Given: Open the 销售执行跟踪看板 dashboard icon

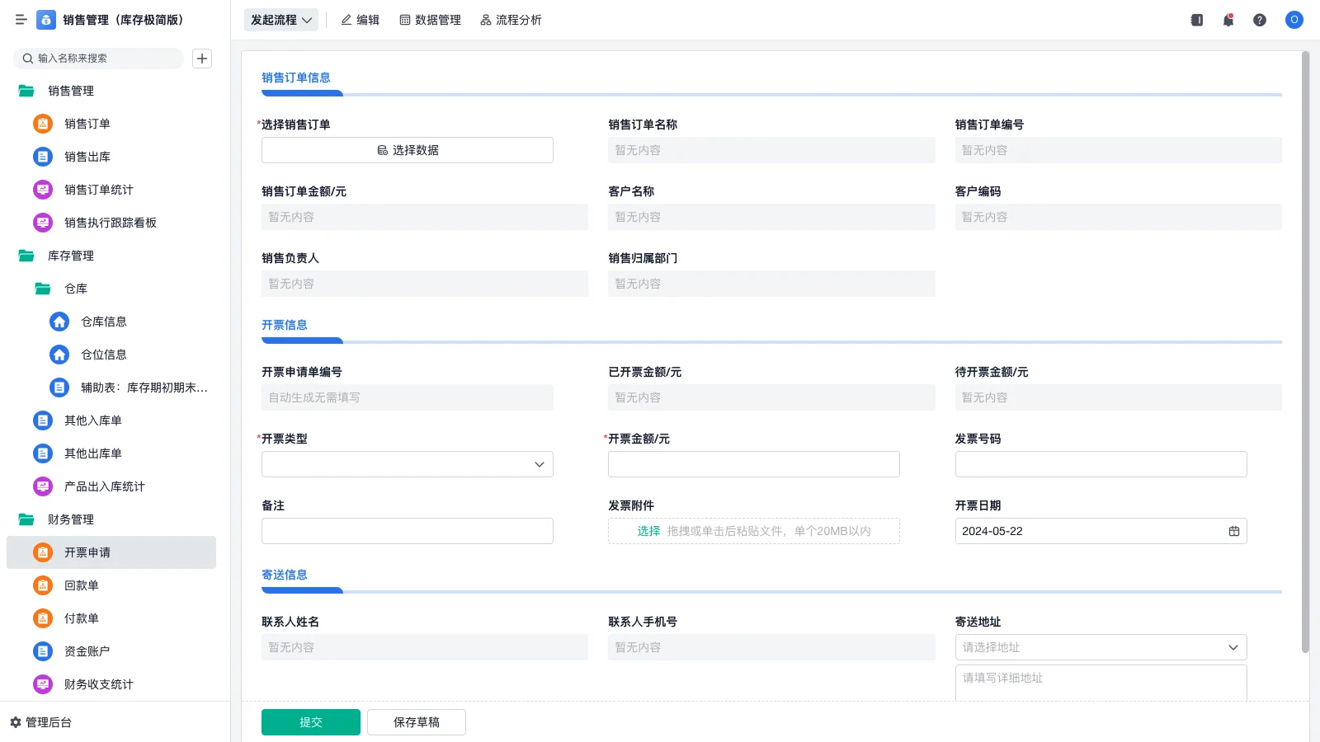Looking at the screenshot, I should coord(42,223).
